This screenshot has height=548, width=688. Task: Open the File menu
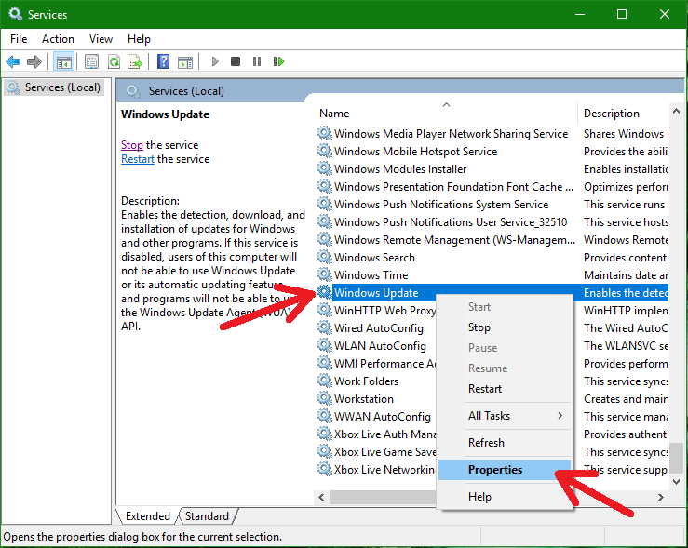tap(19, 39)
